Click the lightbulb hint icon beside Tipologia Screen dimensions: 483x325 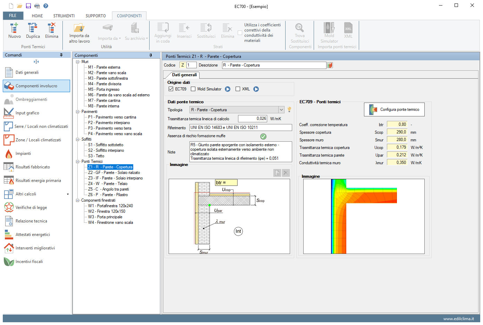[289, 109]
